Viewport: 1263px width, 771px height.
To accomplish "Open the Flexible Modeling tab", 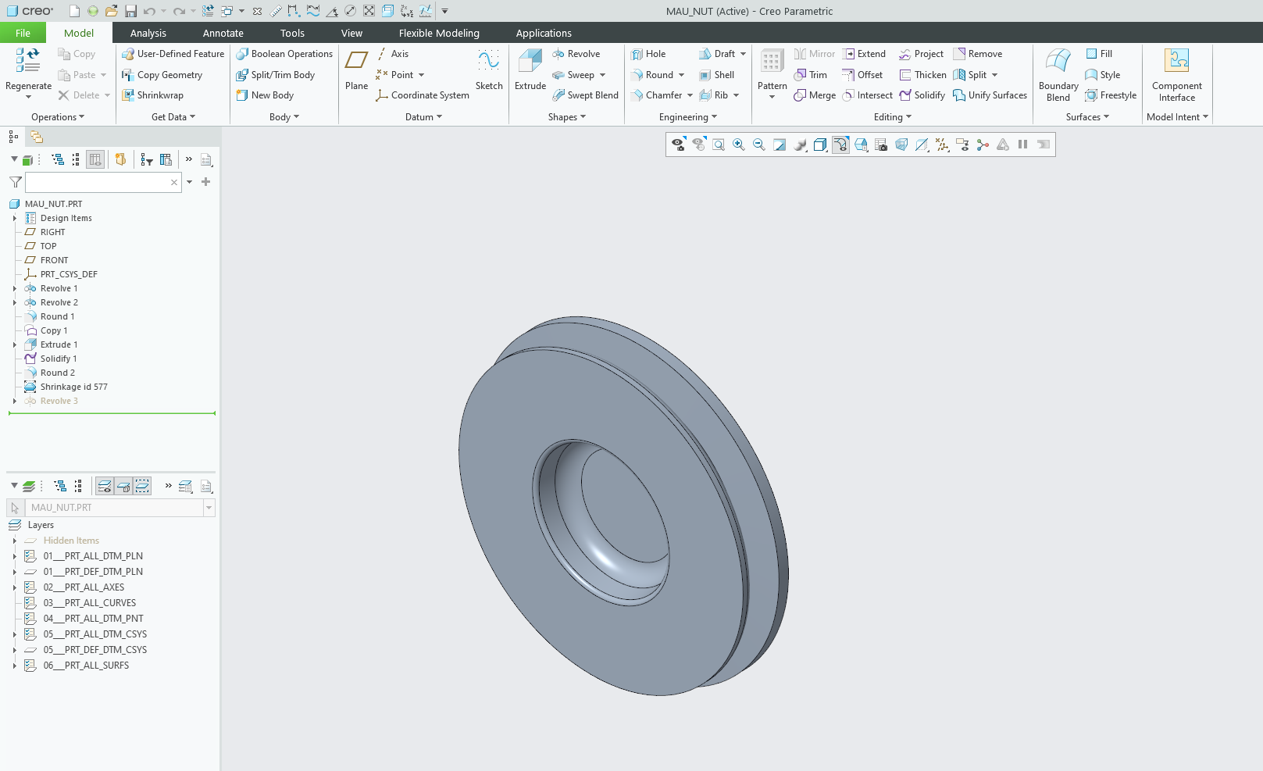I will (439, 33).
